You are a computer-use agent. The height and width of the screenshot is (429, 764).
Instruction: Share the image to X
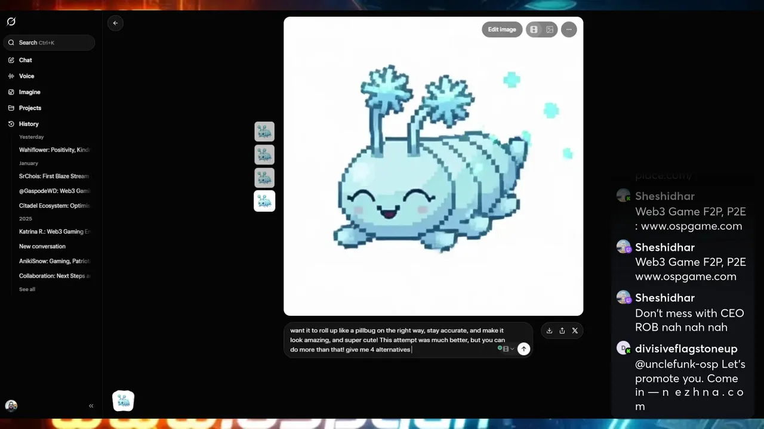575,331
